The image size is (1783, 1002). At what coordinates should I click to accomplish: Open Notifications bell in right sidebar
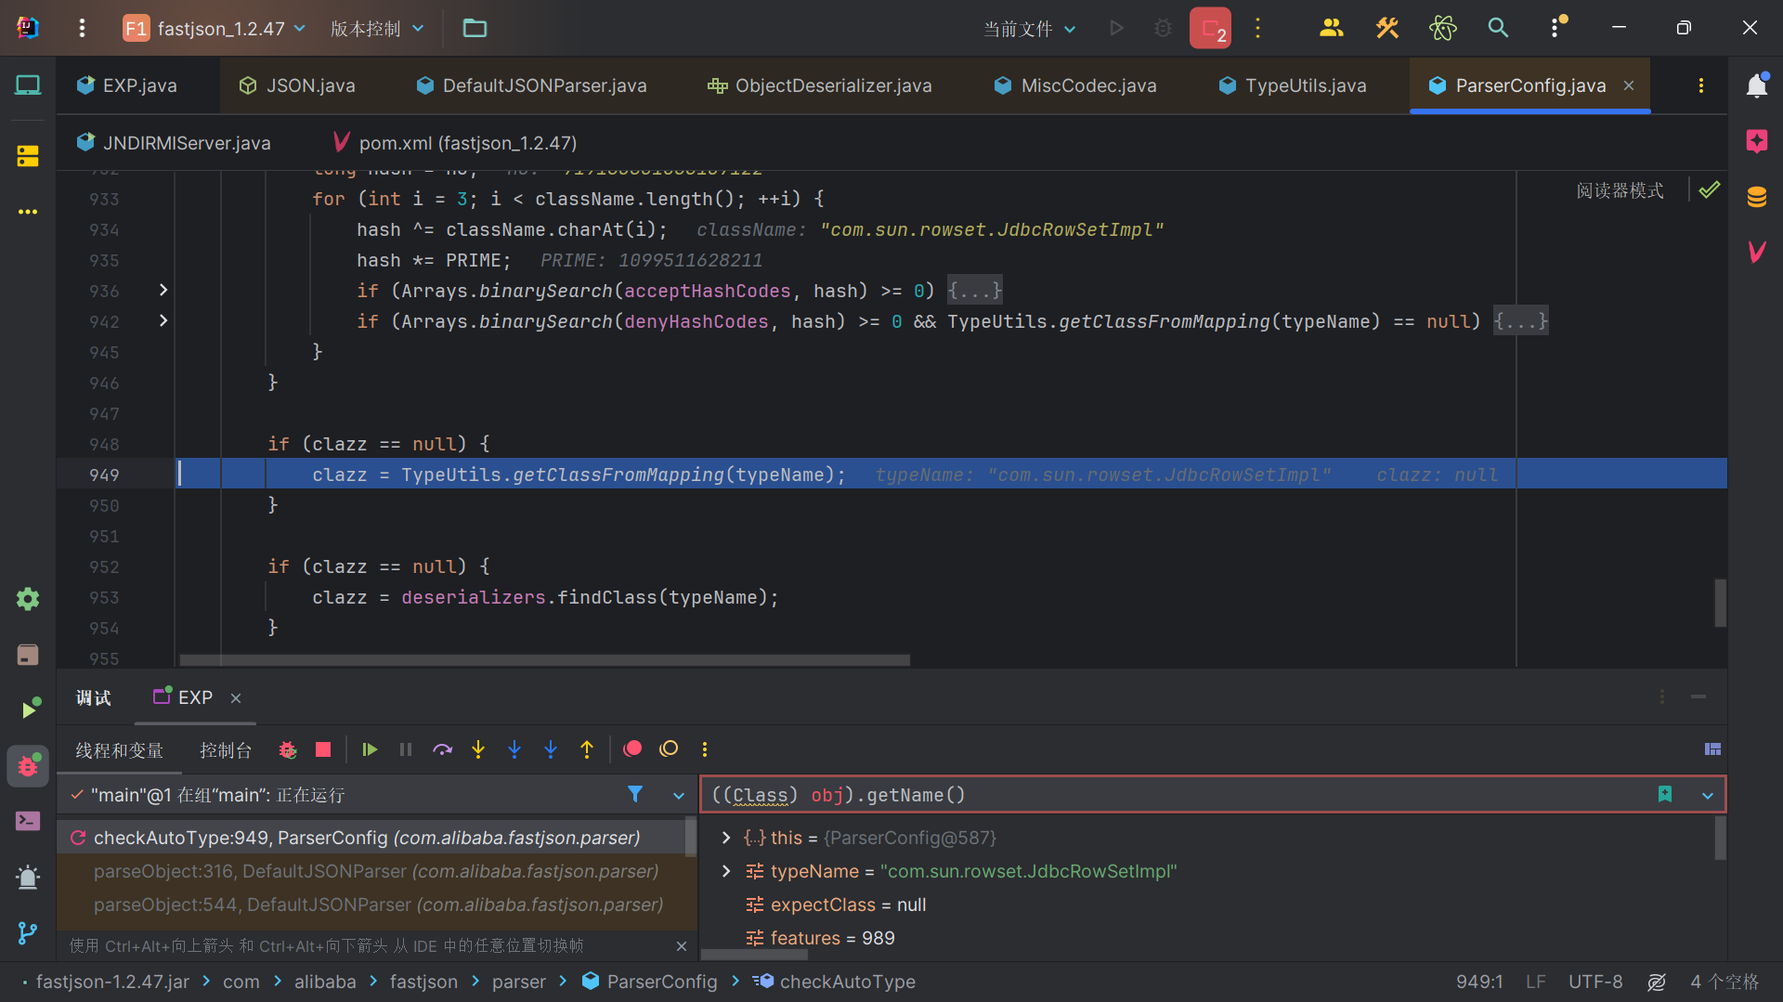point(1756,85)
